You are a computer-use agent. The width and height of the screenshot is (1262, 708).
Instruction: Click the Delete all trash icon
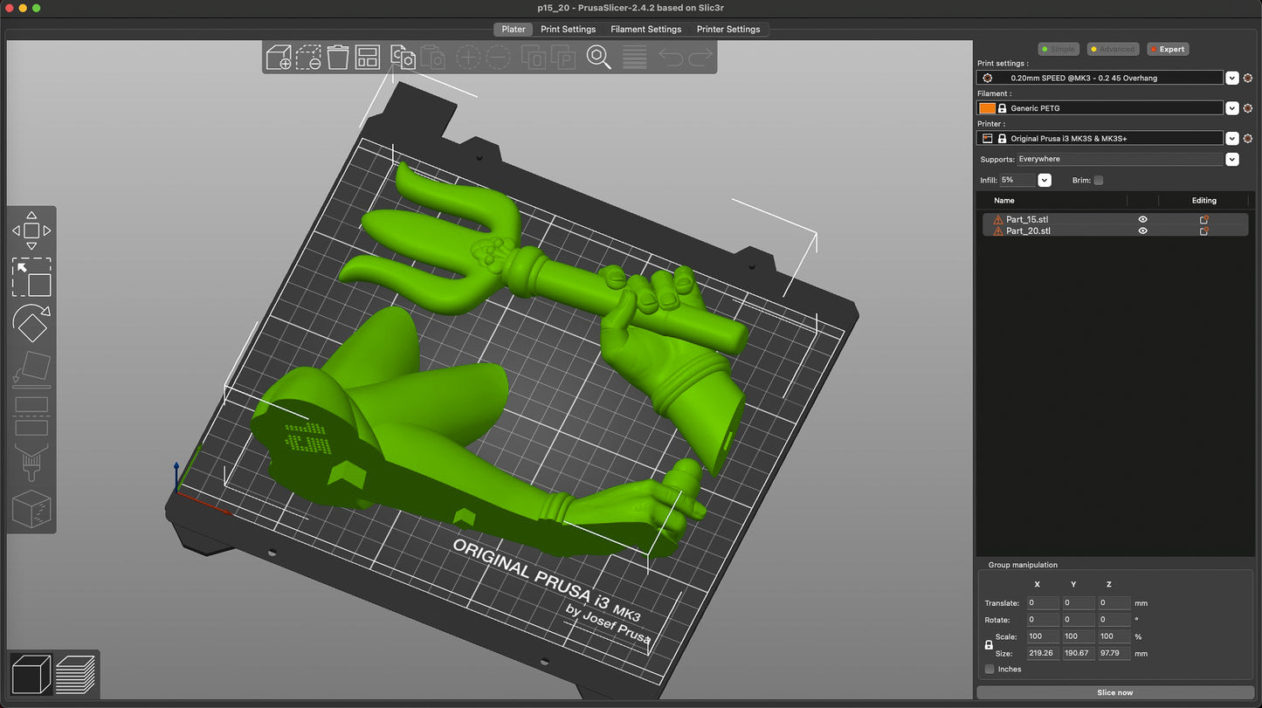click(338, 58)
